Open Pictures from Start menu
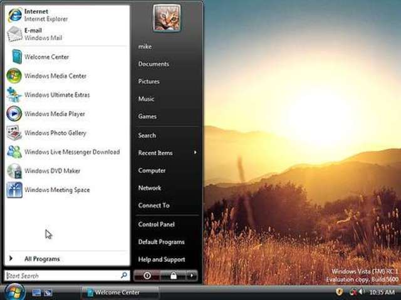 (149, 81)
